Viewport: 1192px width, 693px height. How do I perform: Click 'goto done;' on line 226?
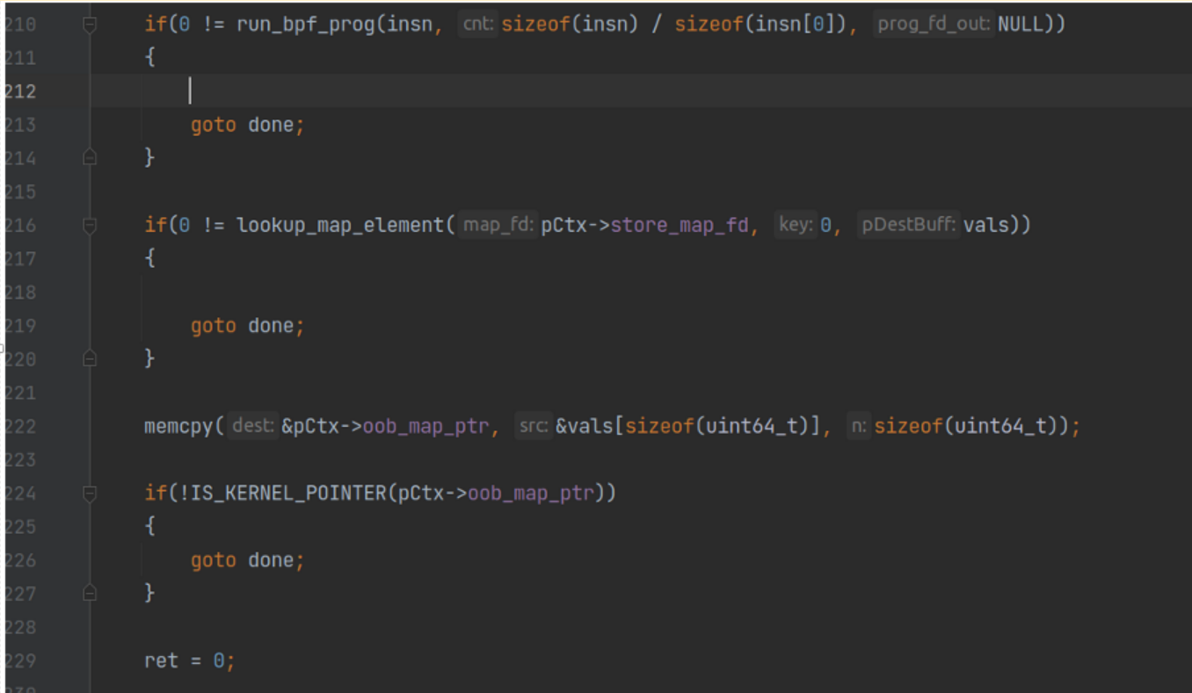point(247,560)
